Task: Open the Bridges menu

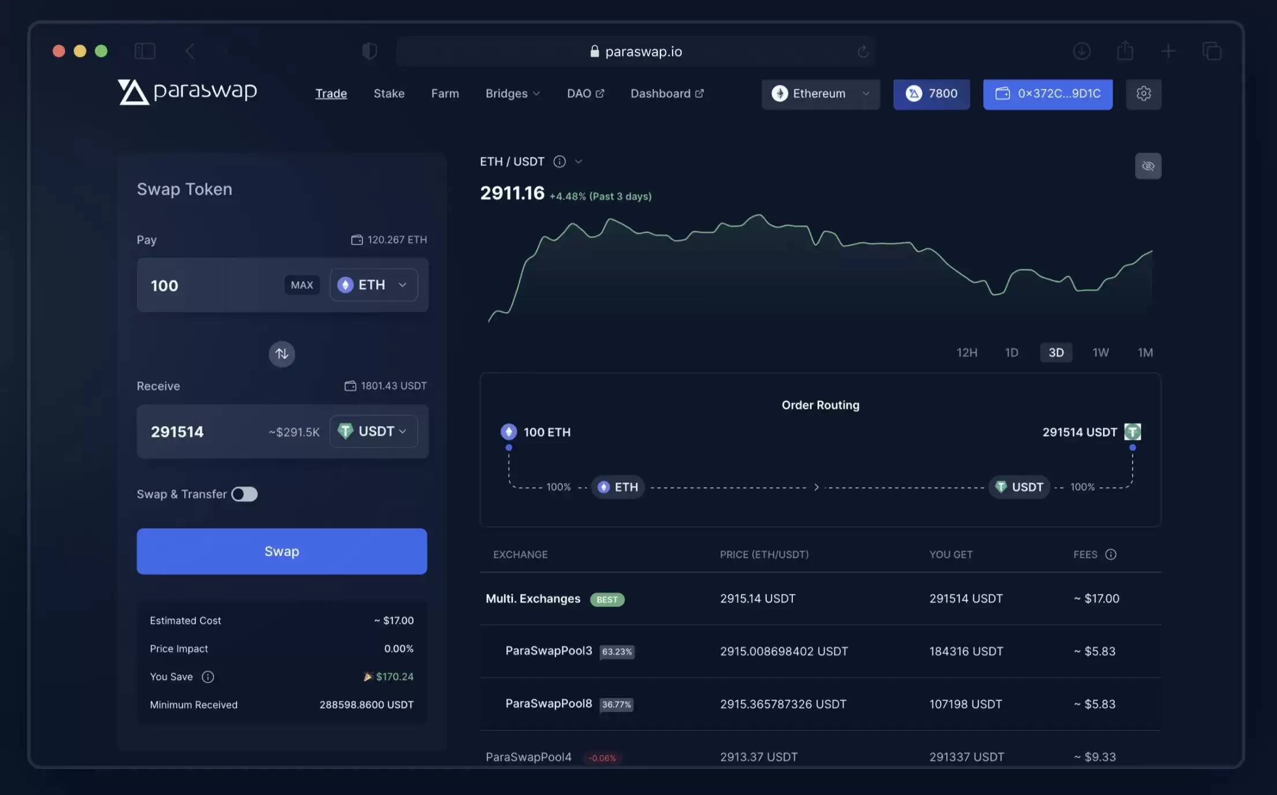Action: click(513, 94)
